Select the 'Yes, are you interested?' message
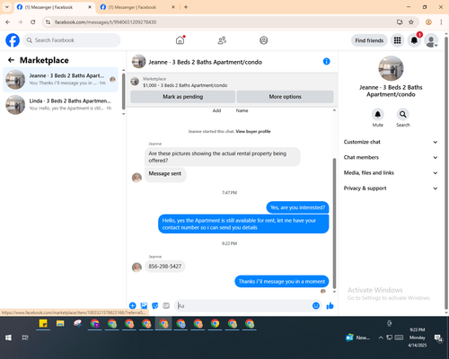The height and width of the screenshot is (359, 449). tap(297, 207)
